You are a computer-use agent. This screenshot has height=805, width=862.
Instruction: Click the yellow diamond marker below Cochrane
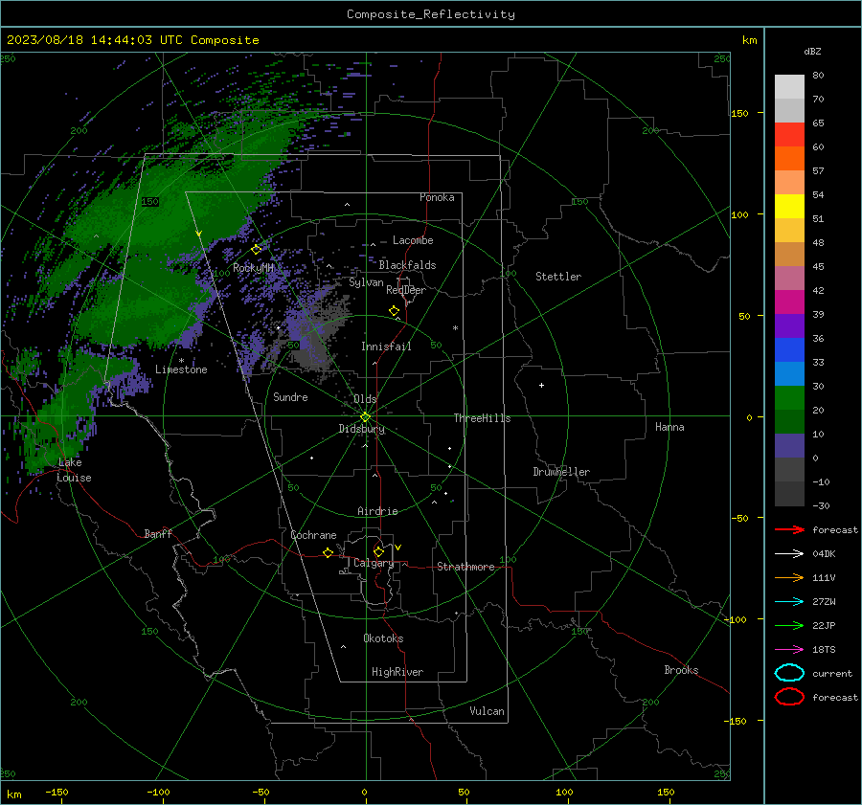pyautogui.click(x=329, y=553)
